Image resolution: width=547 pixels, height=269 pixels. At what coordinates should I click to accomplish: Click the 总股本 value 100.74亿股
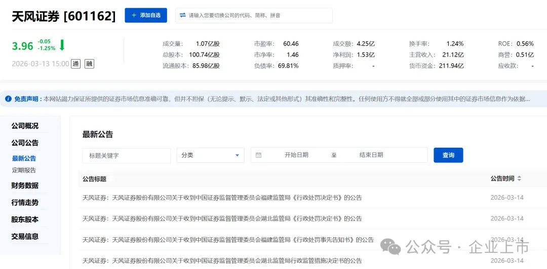point(205,55)
